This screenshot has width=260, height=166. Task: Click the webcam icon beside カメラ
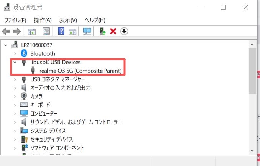click(24, 96)
